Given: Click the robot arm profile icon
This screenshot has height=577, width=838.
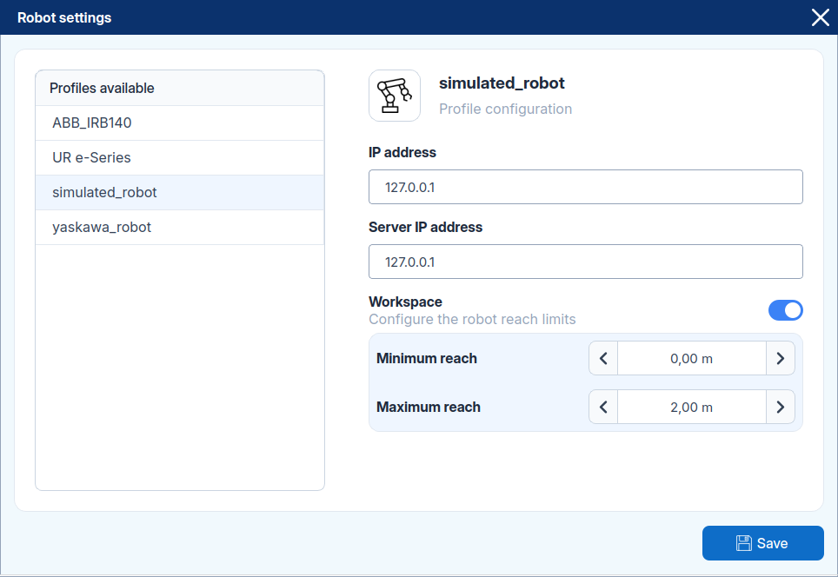Looking at the screenshot, I should (395, 96).
